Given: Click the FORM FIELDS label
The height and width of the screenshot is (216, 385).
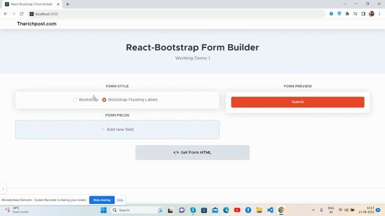Looking at the screenshot, I should tap(117, 115).
